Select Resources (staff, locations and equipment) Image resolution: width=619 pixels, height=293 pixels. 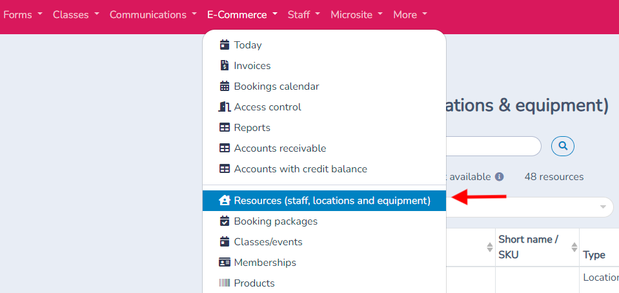tap(324, 200)
